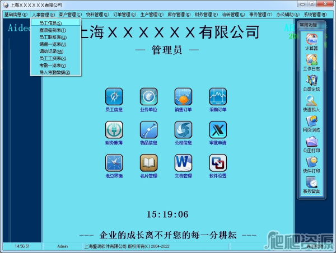Click the 15:19:06 clock display
The width and height of the screenshot is (336, 253).
coord(167,214)
